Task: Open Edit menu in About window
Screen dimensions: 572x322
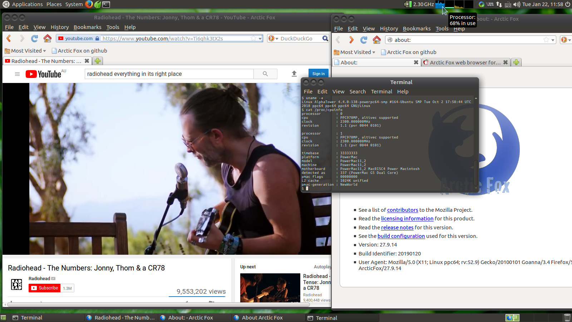Action: [x=352, y=29]
